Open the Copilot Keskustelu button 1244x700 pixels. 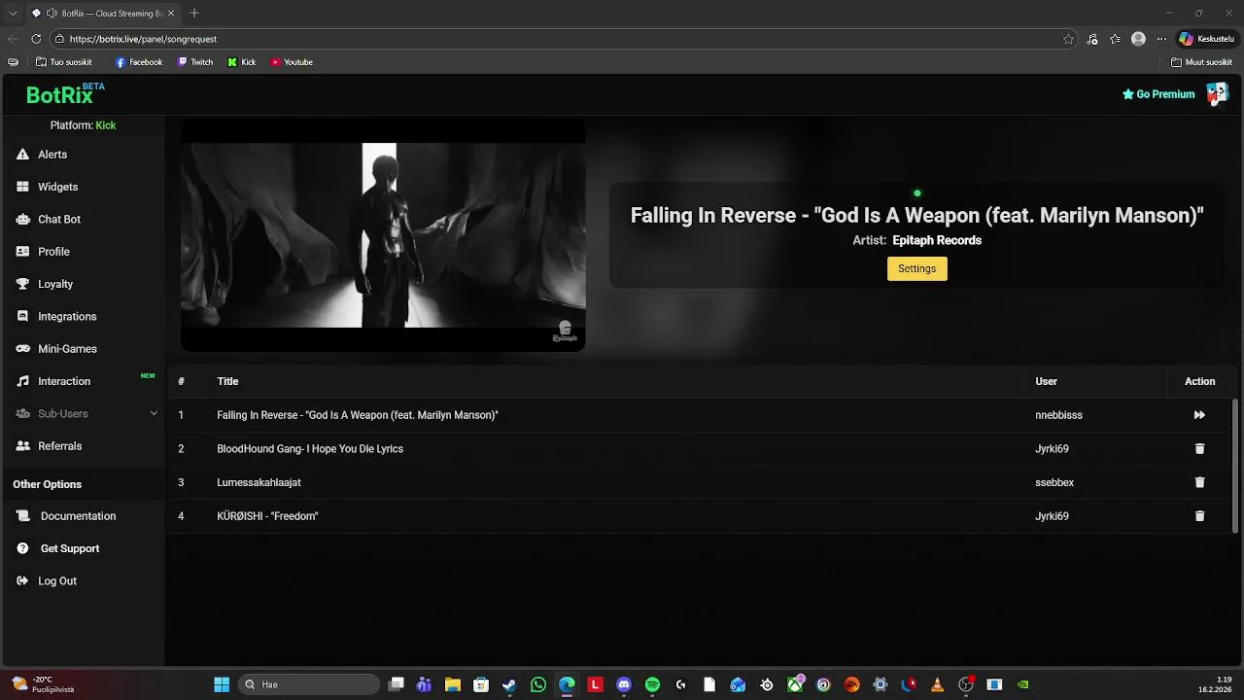(x=1206, y=39)
